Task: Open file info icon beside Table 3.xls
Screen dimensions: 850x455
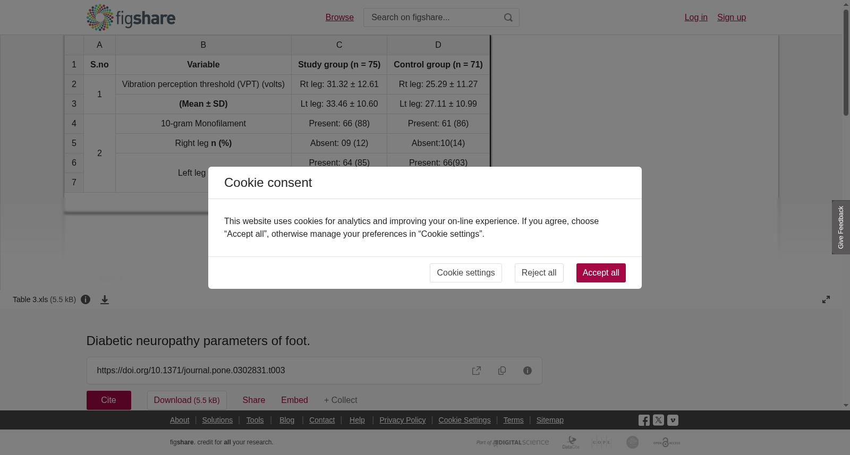Action: pyautogui.click(x=86, y=299)
